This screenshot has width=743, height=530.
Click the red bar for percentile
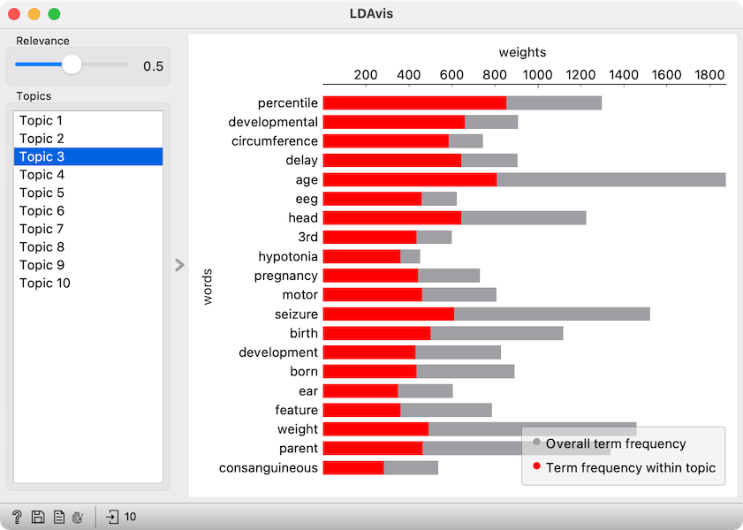[x=414, y=102]
